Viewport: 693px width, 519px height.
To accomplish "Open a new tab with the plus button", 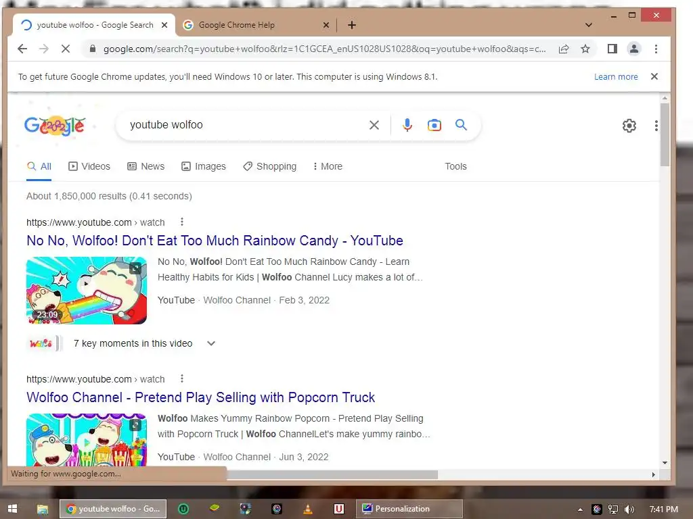I will [x=352, y=25].
